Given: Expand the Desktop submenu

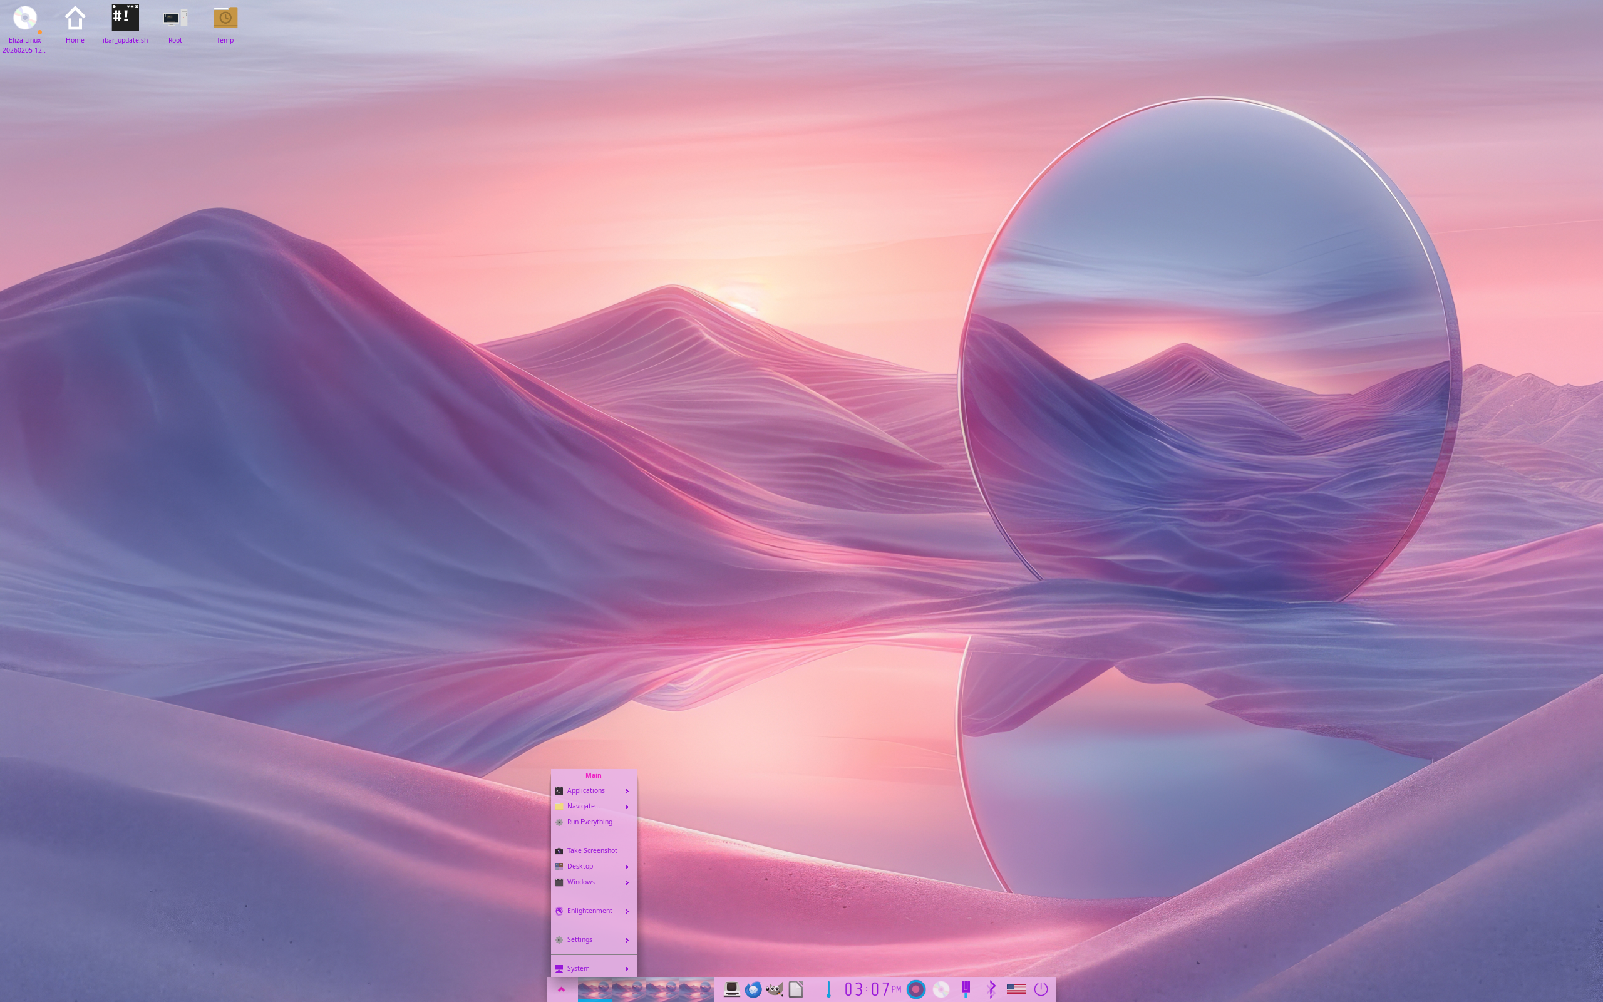Looking at the screenshot, I should click(594, 867).
